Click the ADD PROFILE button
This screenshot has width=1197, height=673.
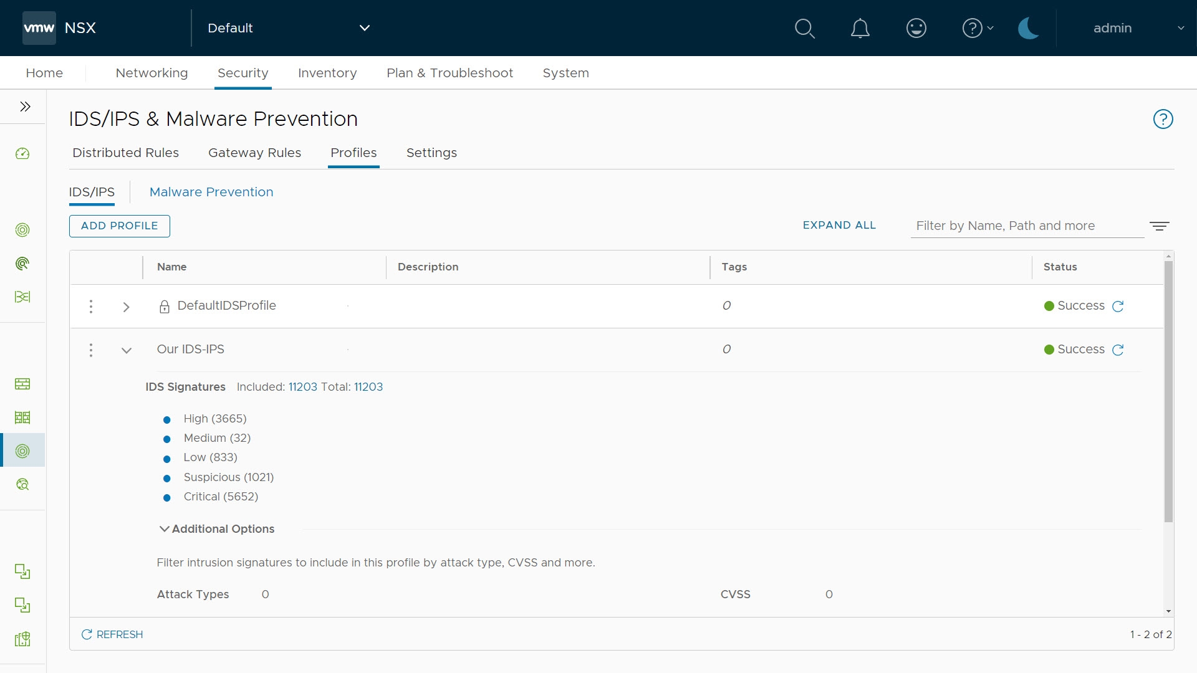(x=119, y=226)
